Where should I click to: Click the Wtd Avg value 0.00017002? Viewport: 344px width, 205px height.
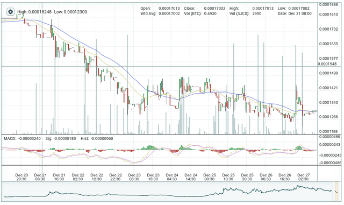pyautogui.click(x=169, y=13)
